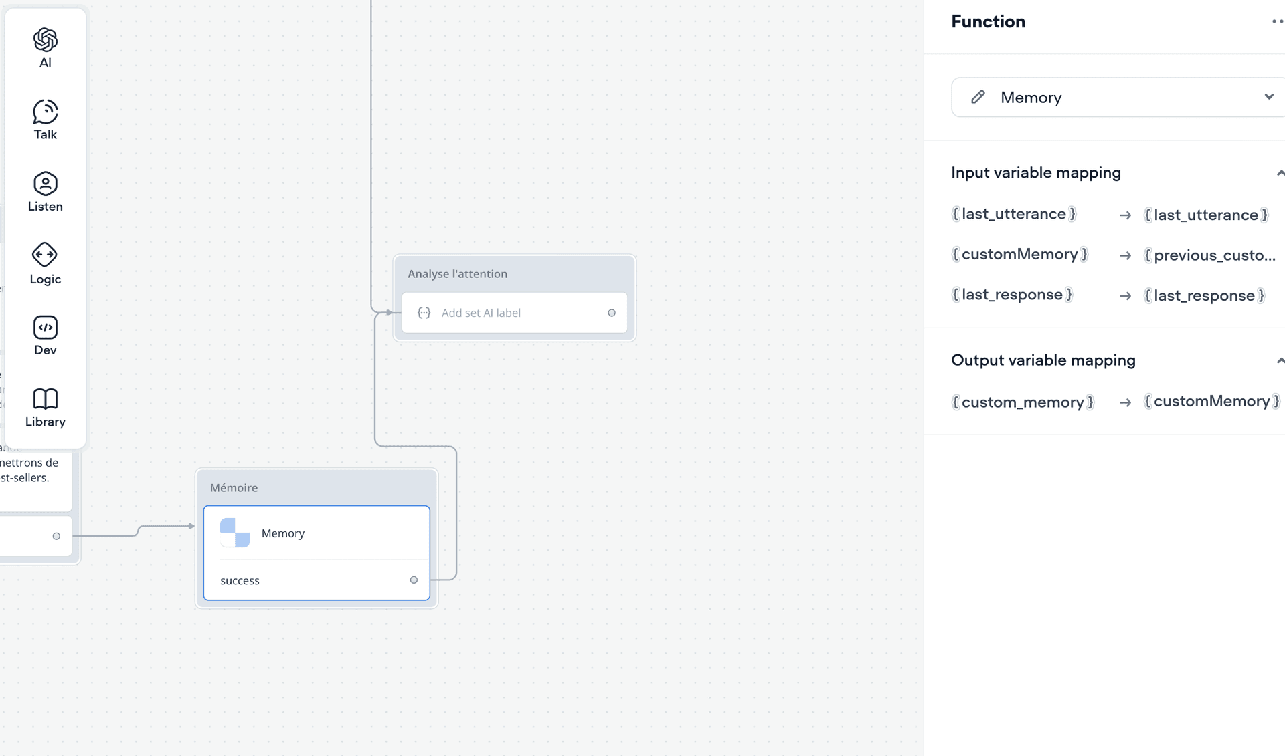Click the Memory function block icon
1285x756 pixels.
(x=235, y=533)
